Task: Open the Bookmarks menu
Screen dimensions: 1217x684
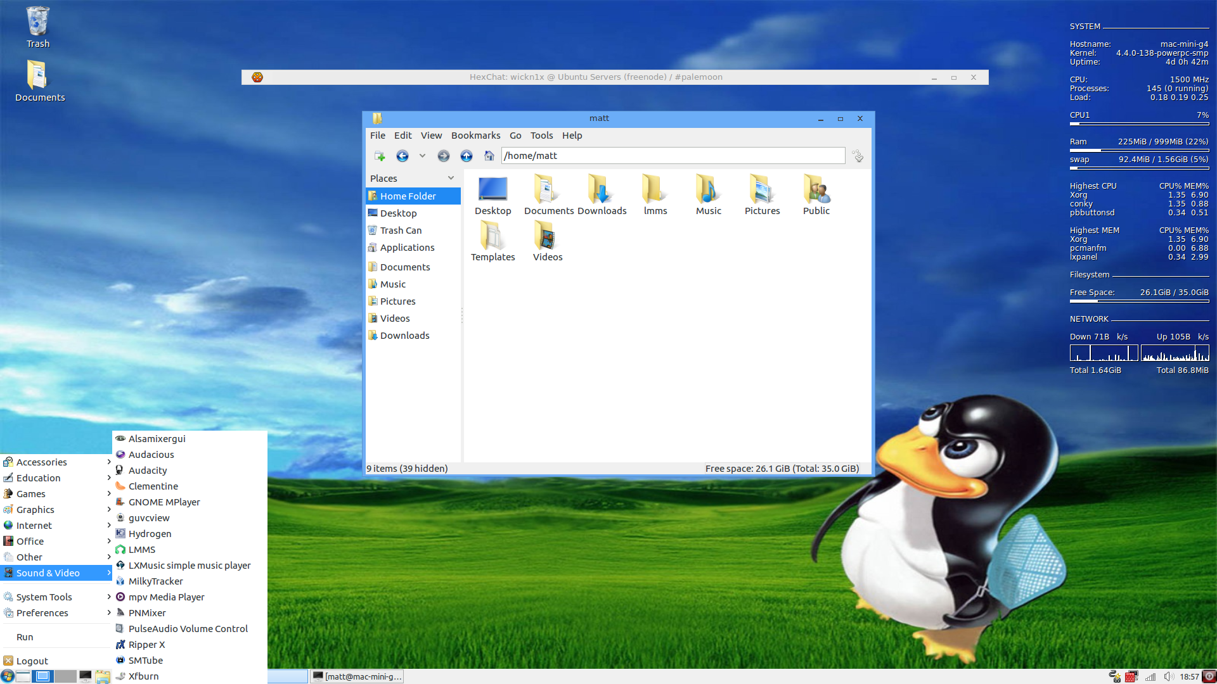Action: point(475,136)
